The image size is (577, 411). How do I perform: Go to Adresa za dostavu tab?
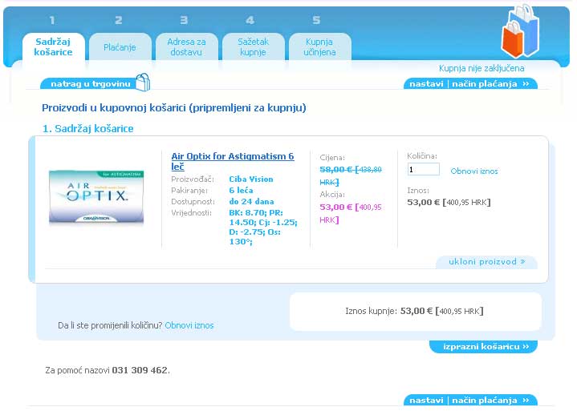pos(186,47)
